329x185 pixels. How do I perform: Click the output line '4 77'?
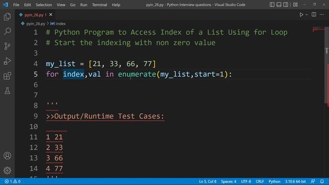[x=54, y=169]
